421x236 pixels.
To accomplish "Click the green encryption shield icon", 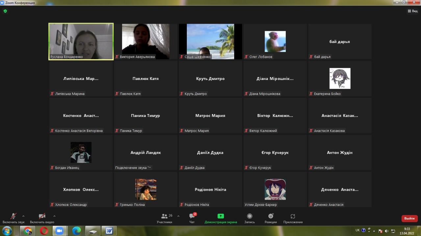I will coord(5,11).
